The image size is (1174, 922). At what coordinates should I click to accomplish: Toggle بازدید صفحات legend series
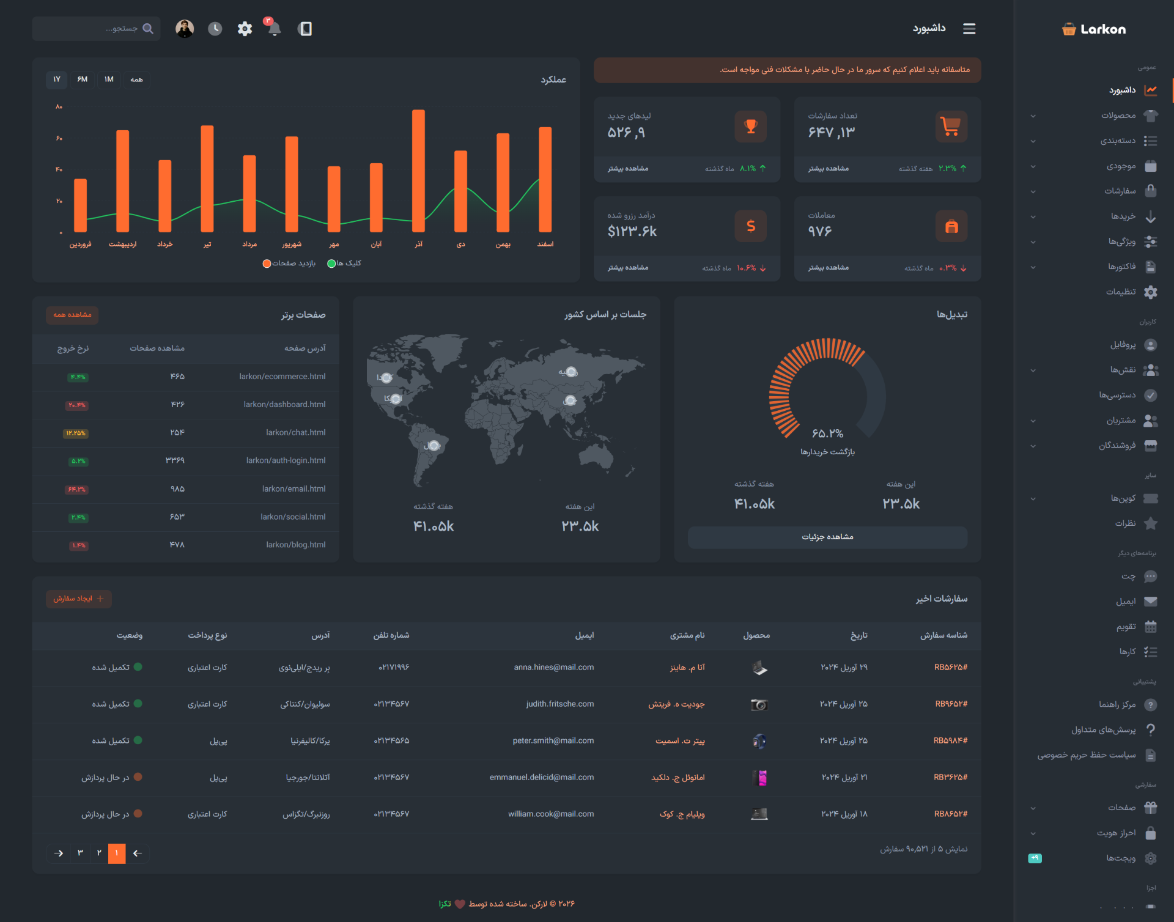(x=289, y=264)
